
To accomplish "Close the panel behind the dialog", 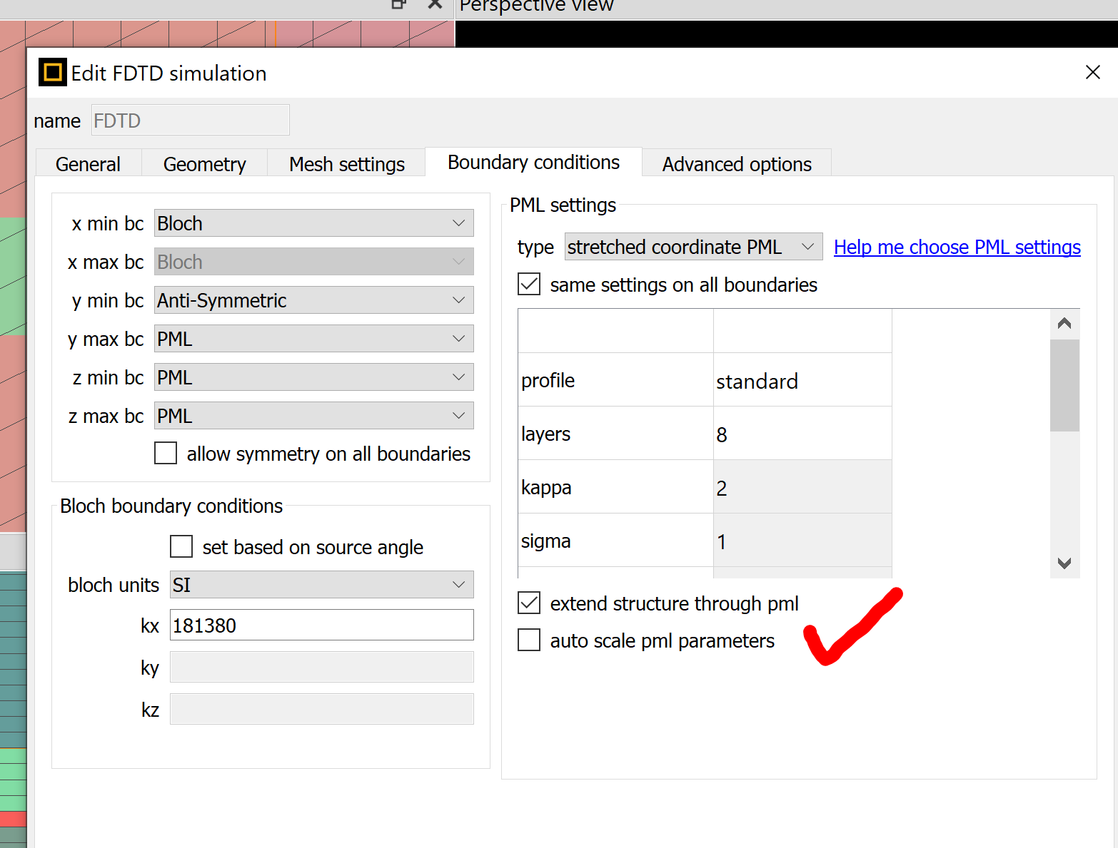I will (435, 4).
